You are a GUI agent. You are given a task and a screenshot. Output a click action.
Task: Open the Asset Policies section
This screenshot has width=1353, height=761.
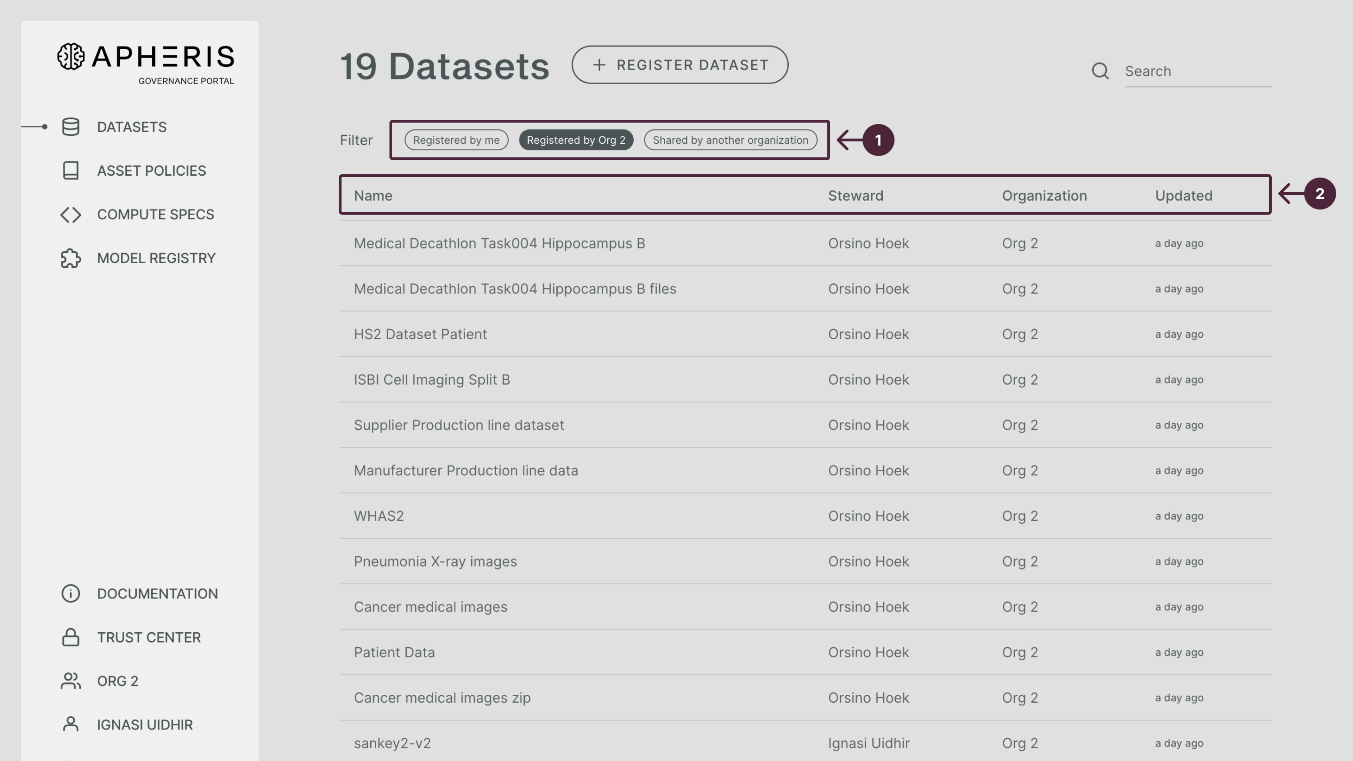[151, 171]
